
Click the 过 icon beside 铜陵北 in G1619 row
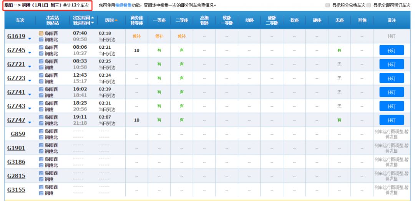(41, 40)
